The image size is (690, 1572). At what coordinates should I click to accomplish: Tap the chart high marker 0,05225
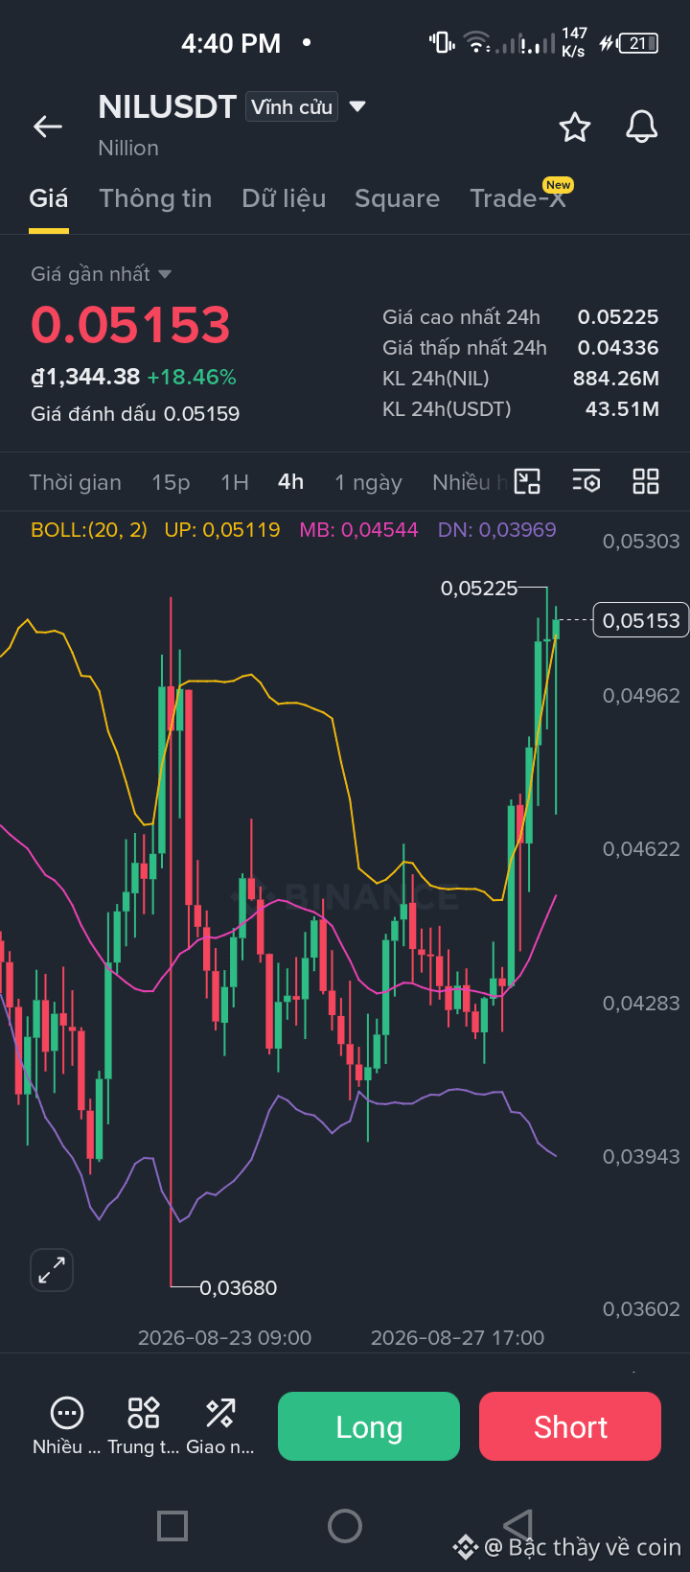[x=479, y=589]
